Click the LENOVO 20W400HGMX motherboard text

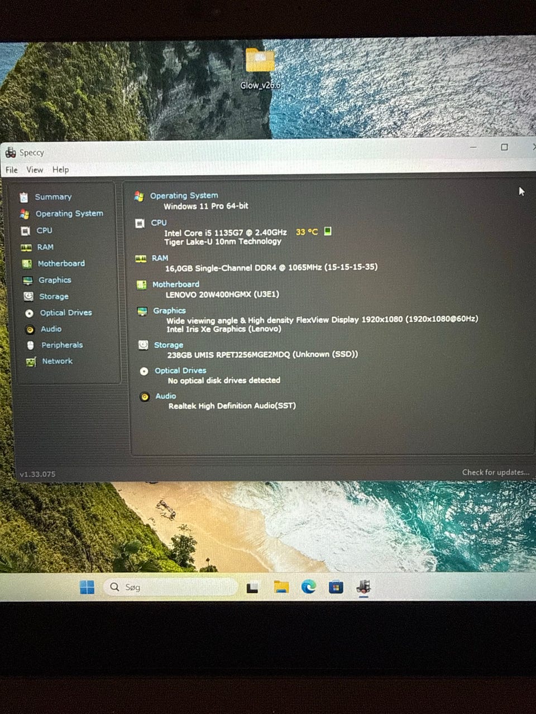click(222, 295)
